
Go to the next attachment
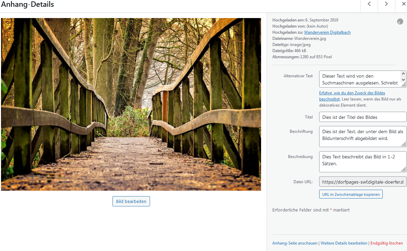click(x=386, y=4)
